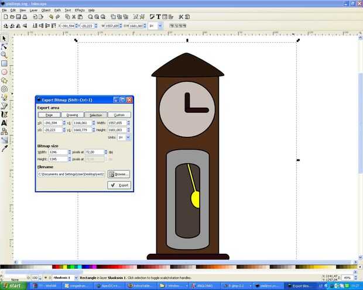Click the Print icon
The image size is (363, 290).
tap(25, 16)
